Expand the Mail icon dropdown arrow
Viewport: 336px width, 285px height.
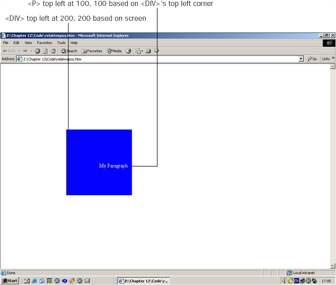pyautogui.click(x=142, y=51)
